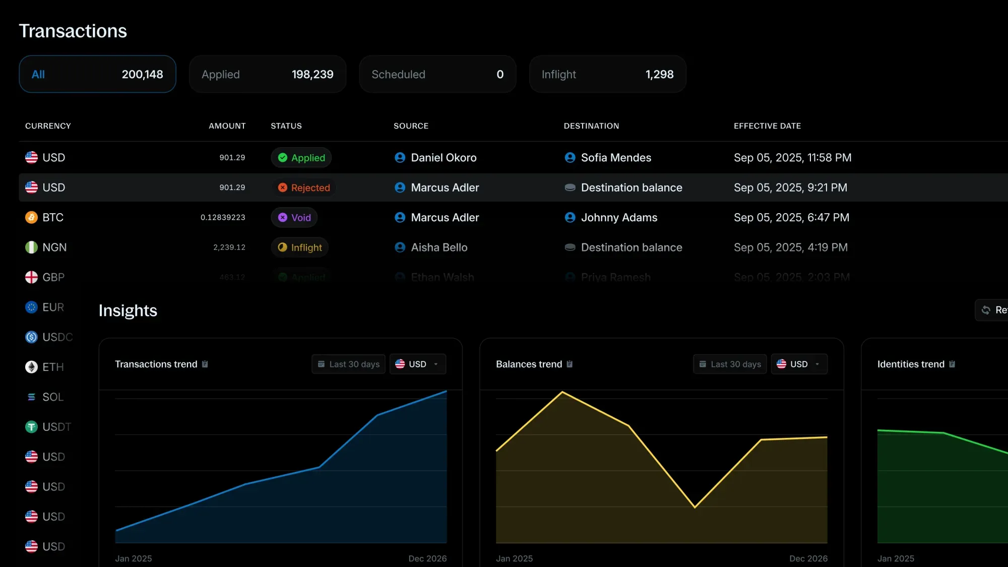Click the ETH ethereum currency icon
1008x567 pixels.
point(31,367)
